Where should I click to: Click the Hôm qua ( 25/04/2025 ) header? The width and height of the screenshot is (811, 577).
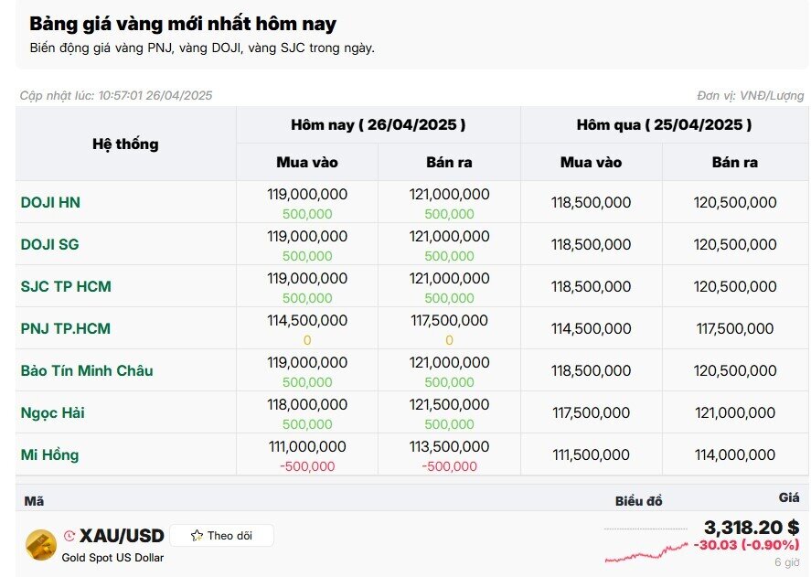click(x=664, y=124)
